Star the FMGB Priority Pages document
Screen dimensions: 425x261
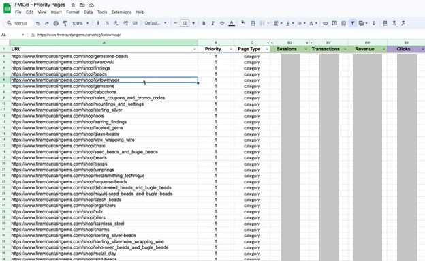tap(73, 5)
